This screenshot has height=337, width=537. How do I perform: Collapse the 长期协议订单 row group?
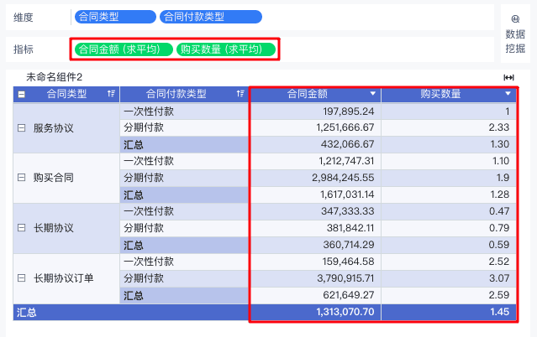coord(21,278)
